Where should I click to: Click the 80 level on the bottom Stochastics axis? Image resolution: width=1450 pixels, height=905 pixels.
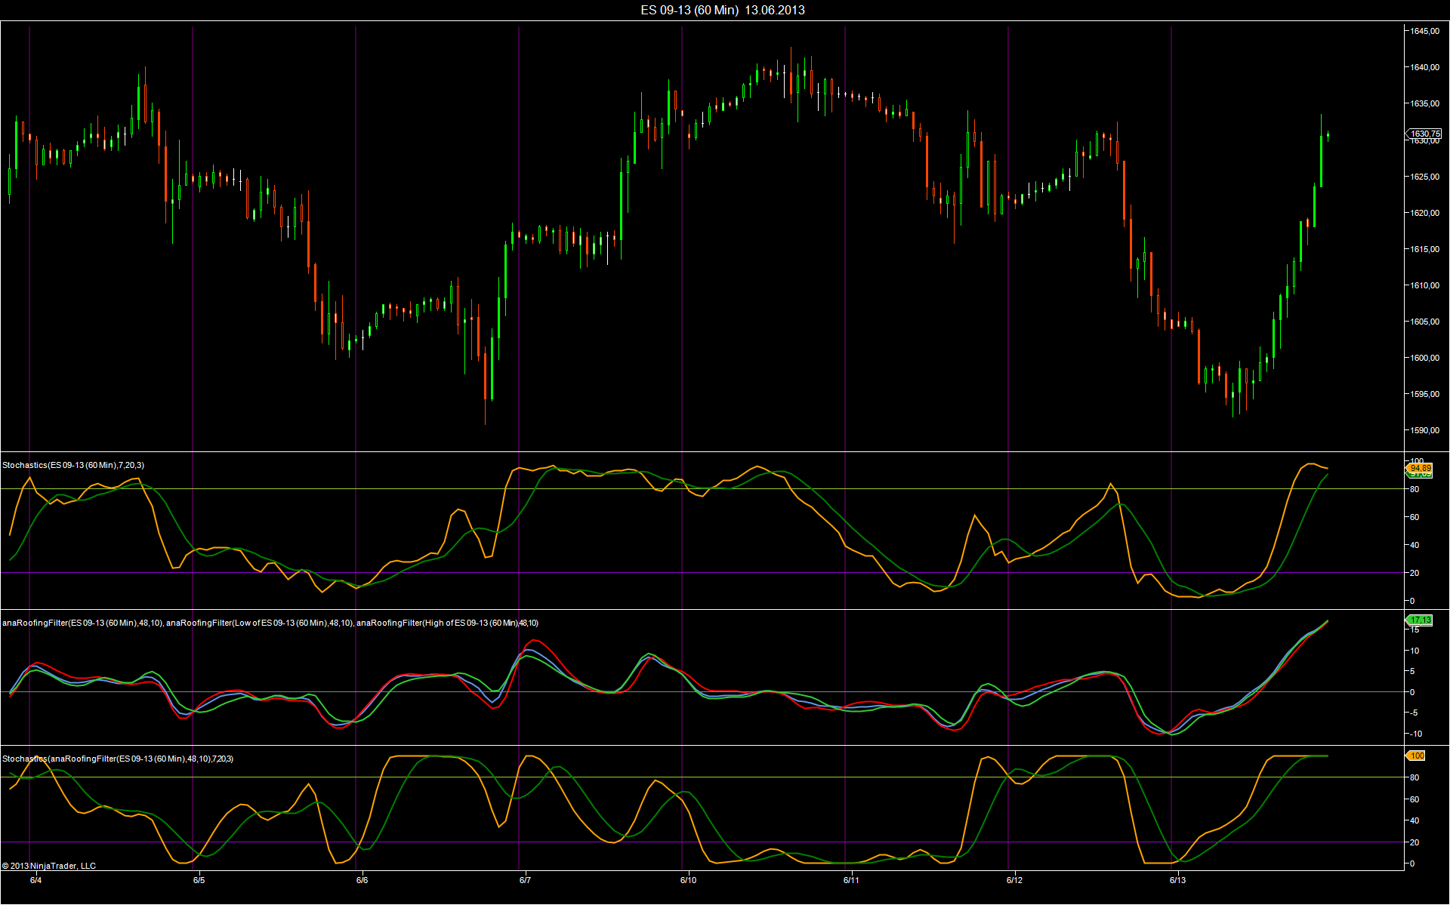(1415, 777)
